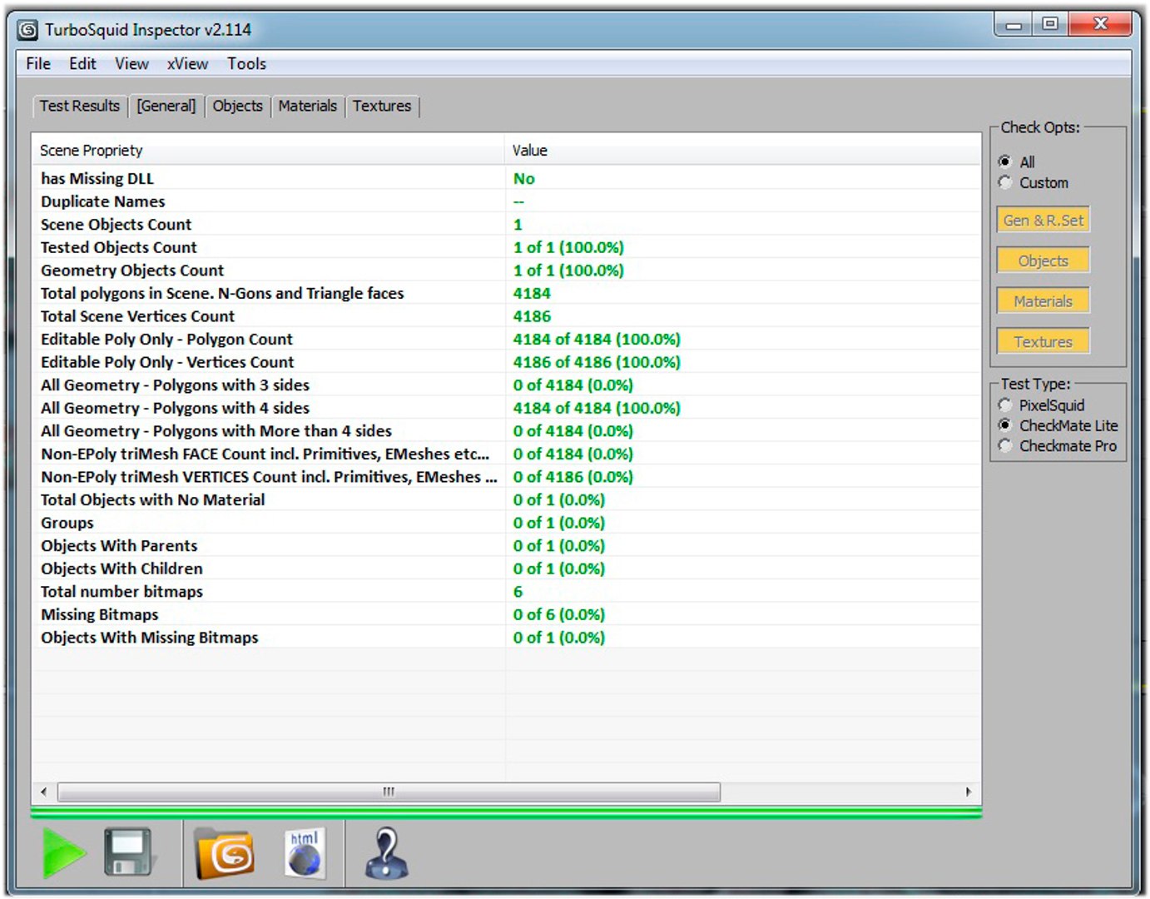Run the inspection with the green play icon

64,853
